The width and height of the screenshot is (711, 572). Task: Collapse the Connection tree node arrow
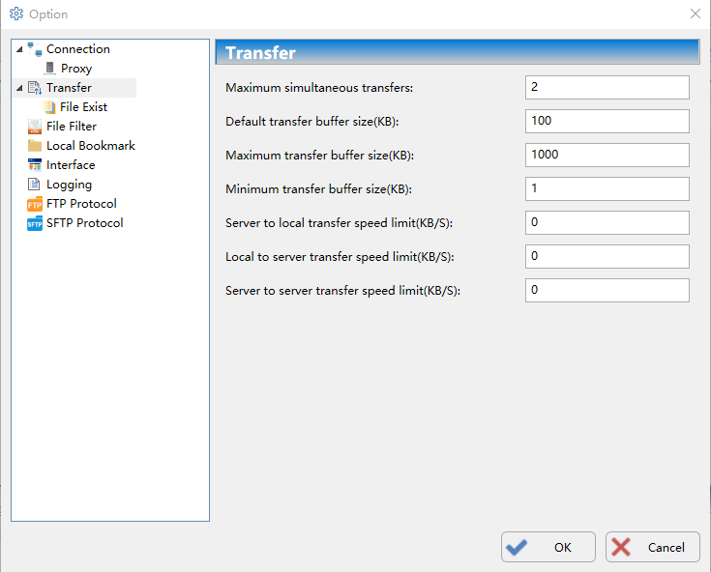click(x=19, y=49)
